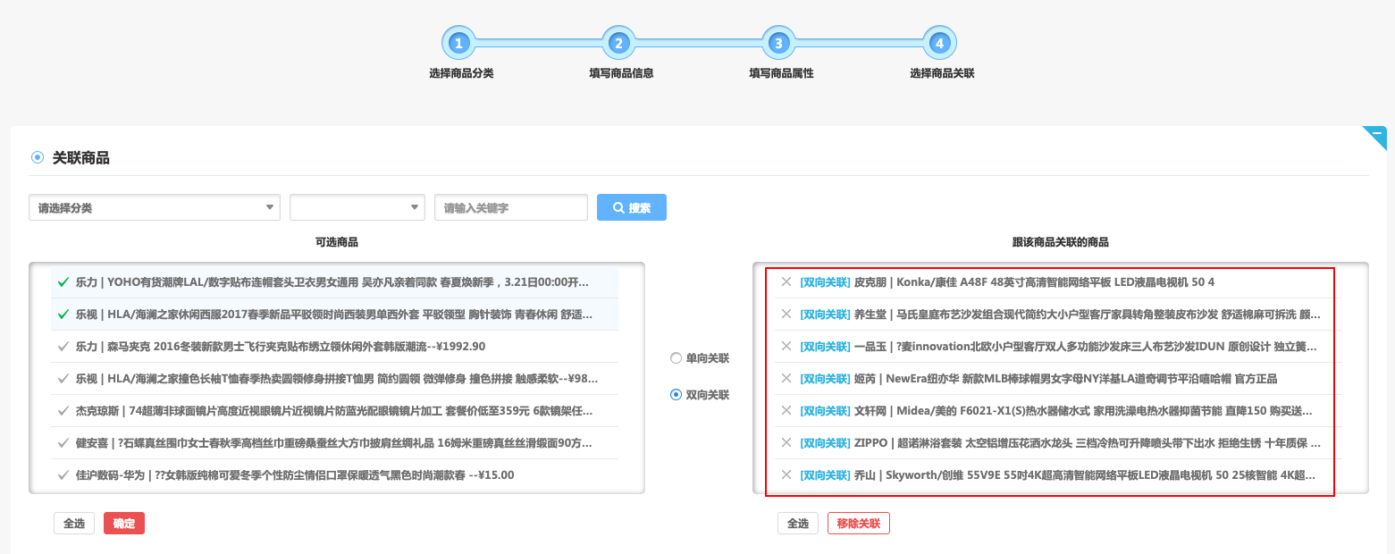Image resolution: width=1395 pixels, height=554 pixels.
Task: Focus the 请输入关键字 keyword input field
Action: click(x=511, y=207)
